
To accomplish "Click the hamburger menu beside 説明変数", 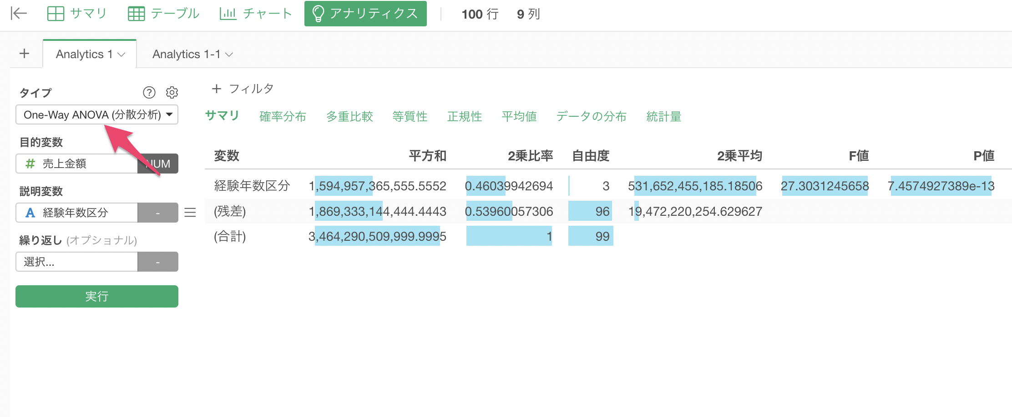I will [190, 213].
